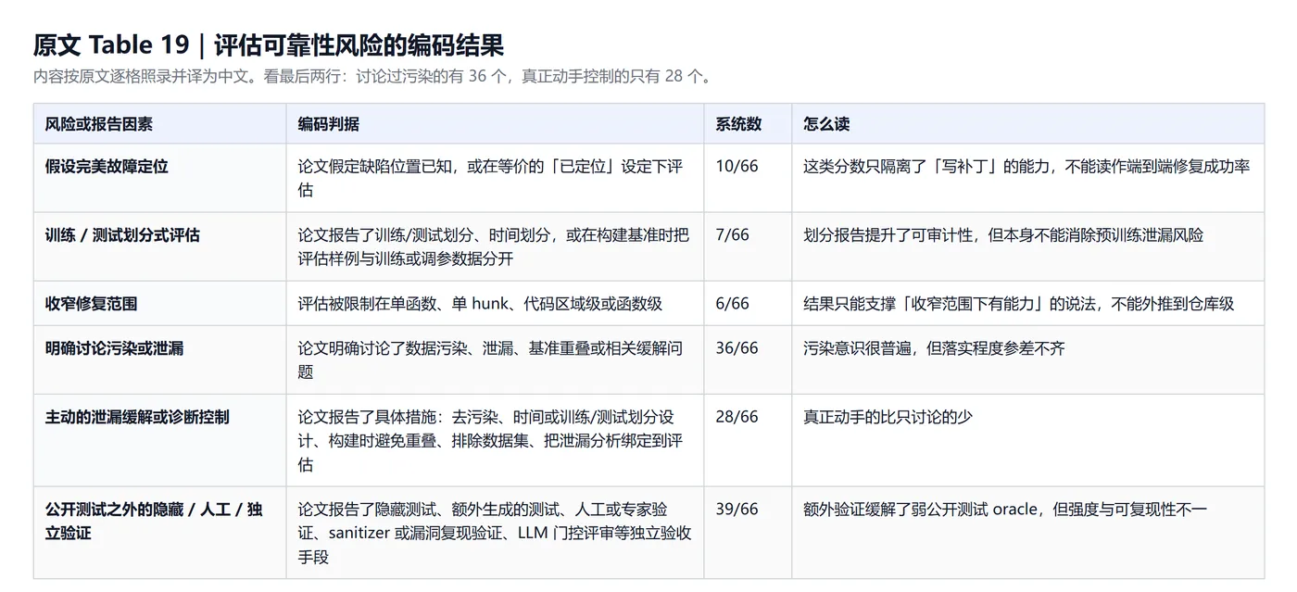This screenshot has height=592, width=1297.
Task: Click the note '额外验证缓解了弱公开测试 oracle'
Action: point(1005,510)
